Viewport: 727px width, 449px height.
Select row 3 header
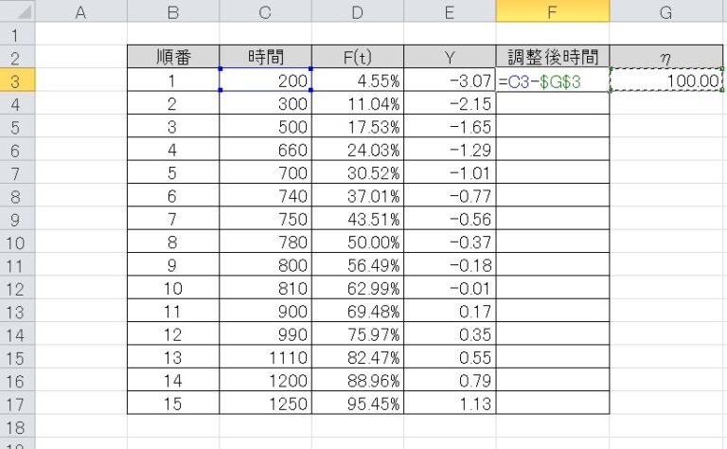point(16,81)
